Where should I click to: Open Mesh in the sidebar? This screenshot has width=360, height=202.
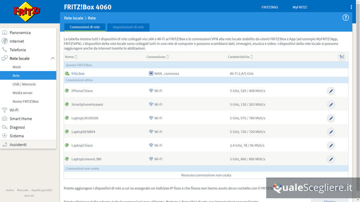[17, 67]
